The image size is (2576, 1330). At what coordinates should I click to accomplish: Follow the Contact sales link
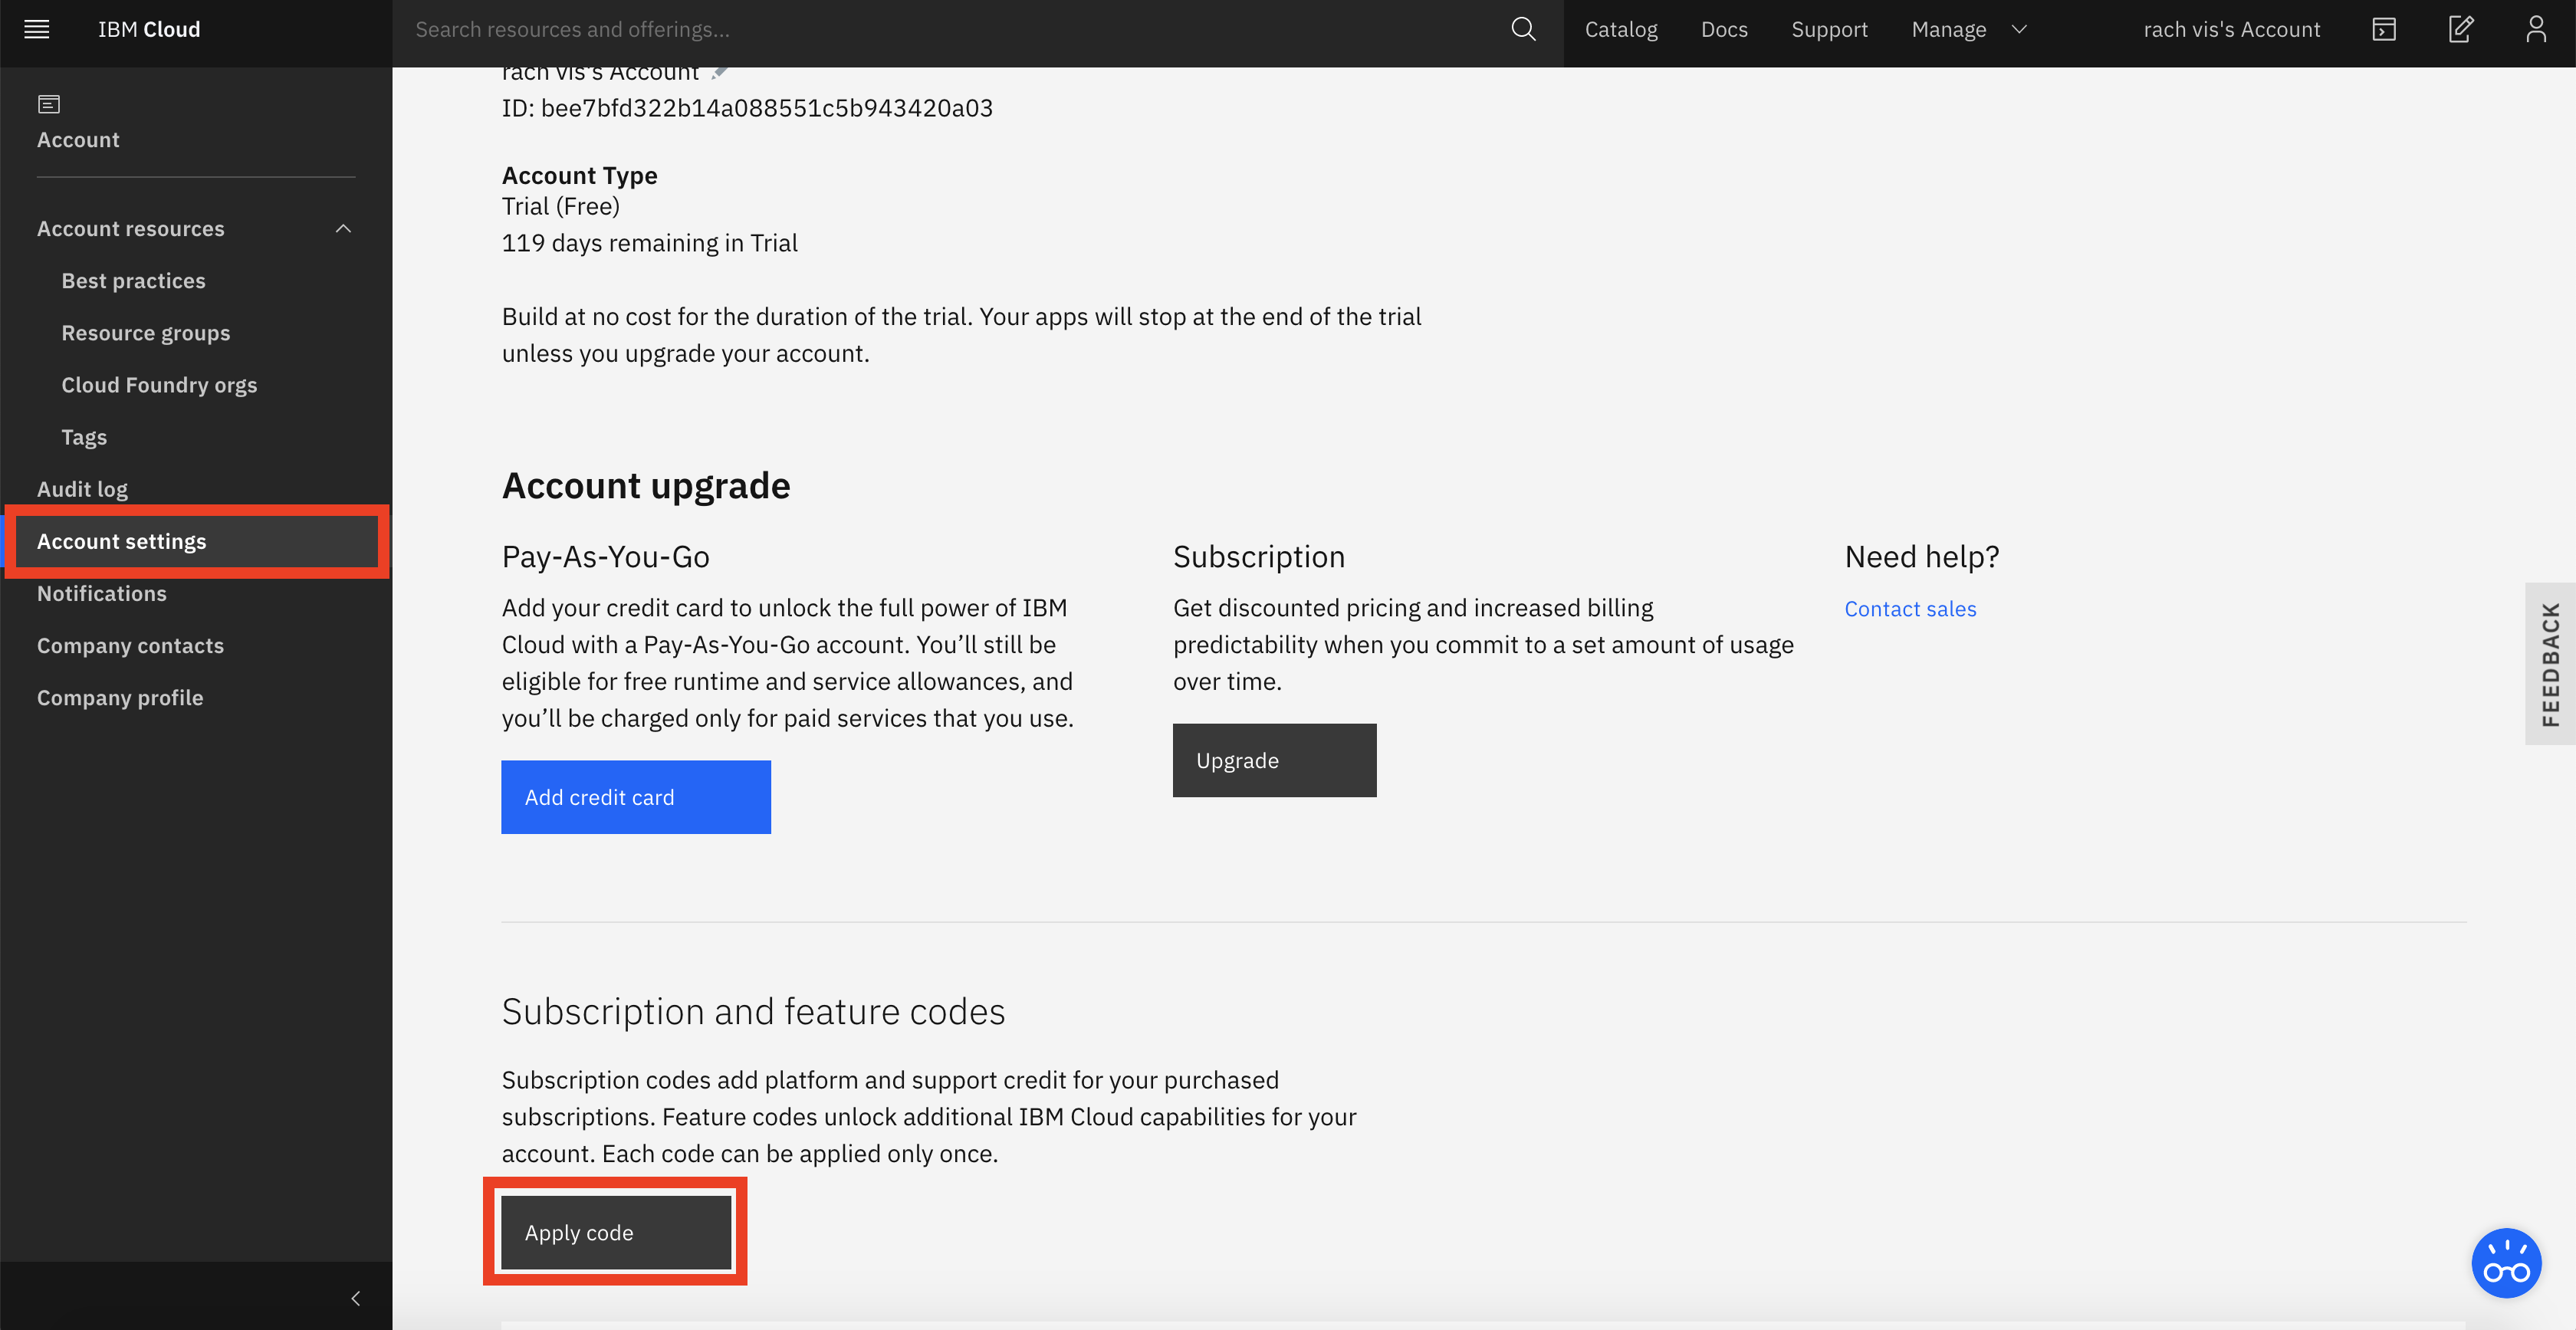click(1909, 609)
